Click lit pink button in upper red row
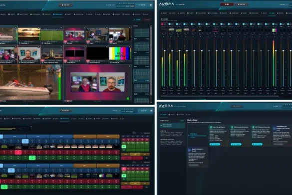The width and height of the screenshot is (292, 195). [18, 152]
